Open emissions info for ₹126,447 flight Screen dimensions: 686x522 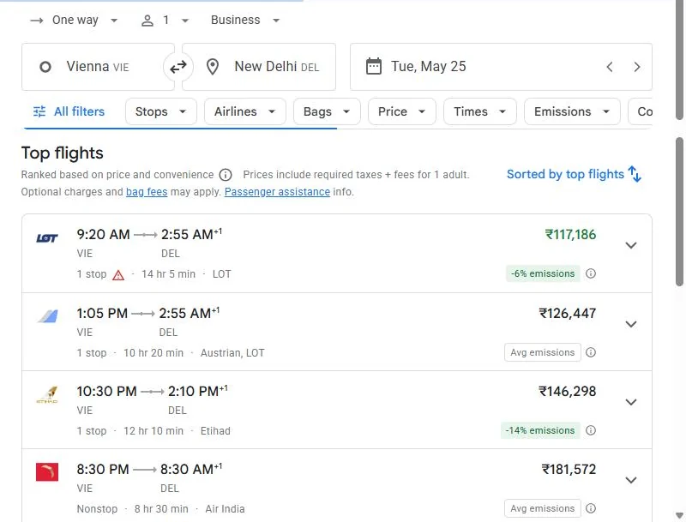pos(591,352)
